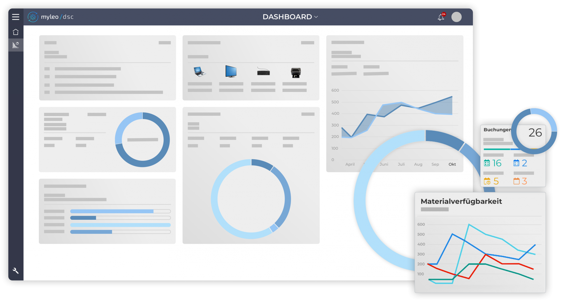Click the blue calendar icon beside 2
The height and width of the screenshot is (300, 565).
516,163
